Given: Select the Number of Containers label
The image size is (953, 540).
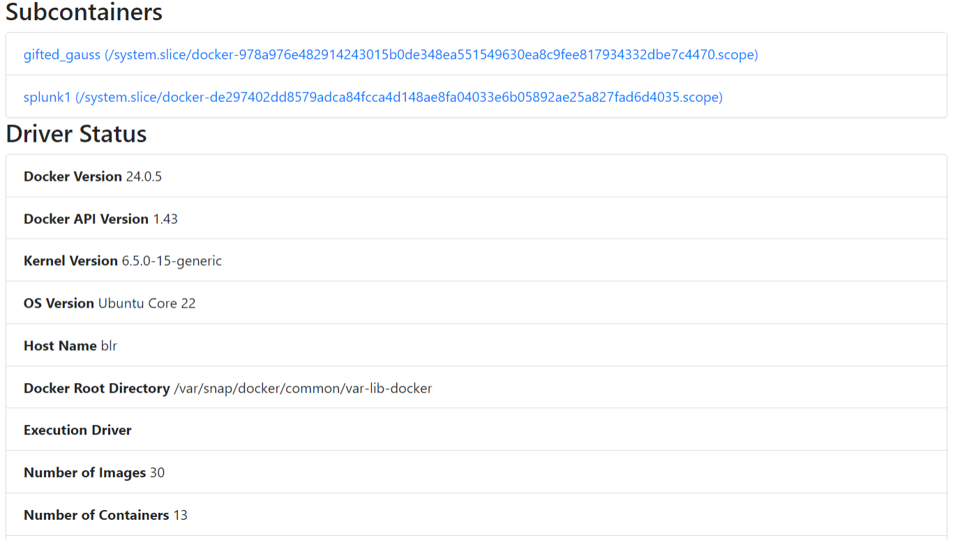Looking at the screenshot, I should tap(96, 516).
